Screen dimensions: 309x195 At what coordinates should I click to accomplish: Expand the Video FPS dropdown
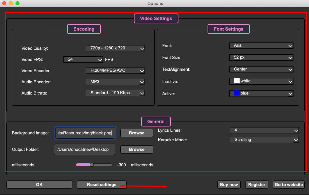click(x=83, y=60)
